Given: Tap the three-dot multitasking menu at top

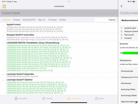Looking at the screenshot, I should pyautogui.click(x=69, y=2).
